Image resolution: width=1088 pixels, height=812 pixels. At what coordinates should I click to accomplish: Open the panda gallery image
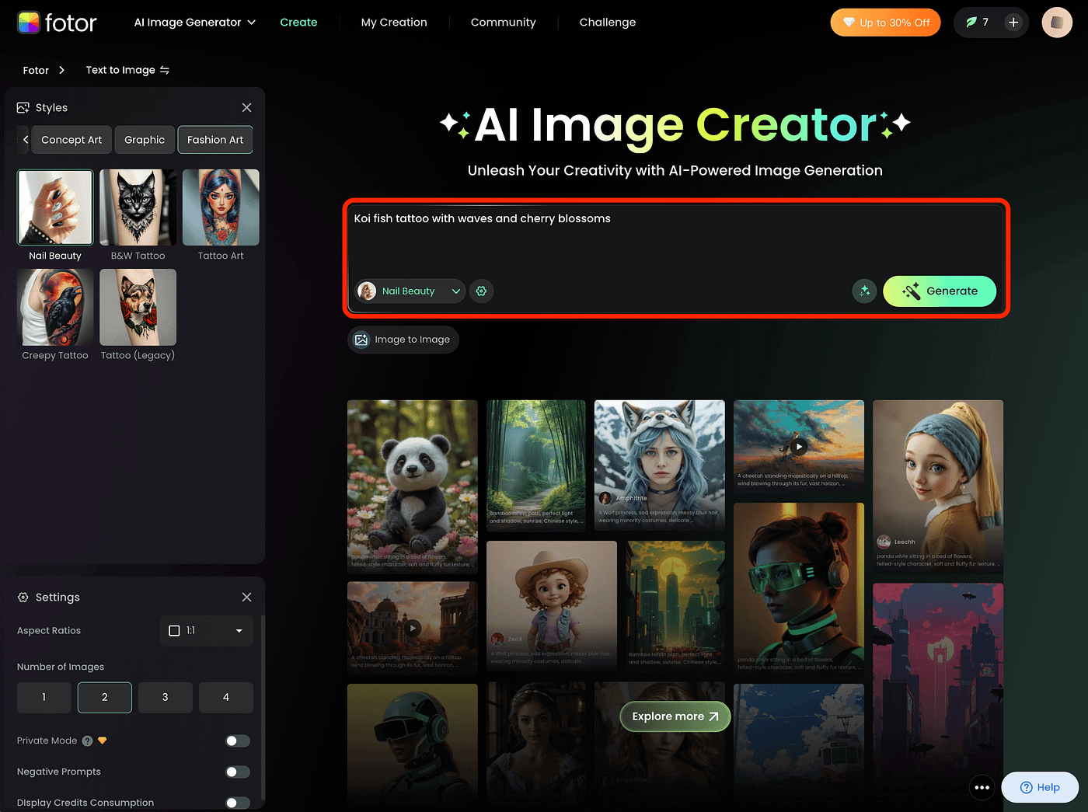click(413, 486)
